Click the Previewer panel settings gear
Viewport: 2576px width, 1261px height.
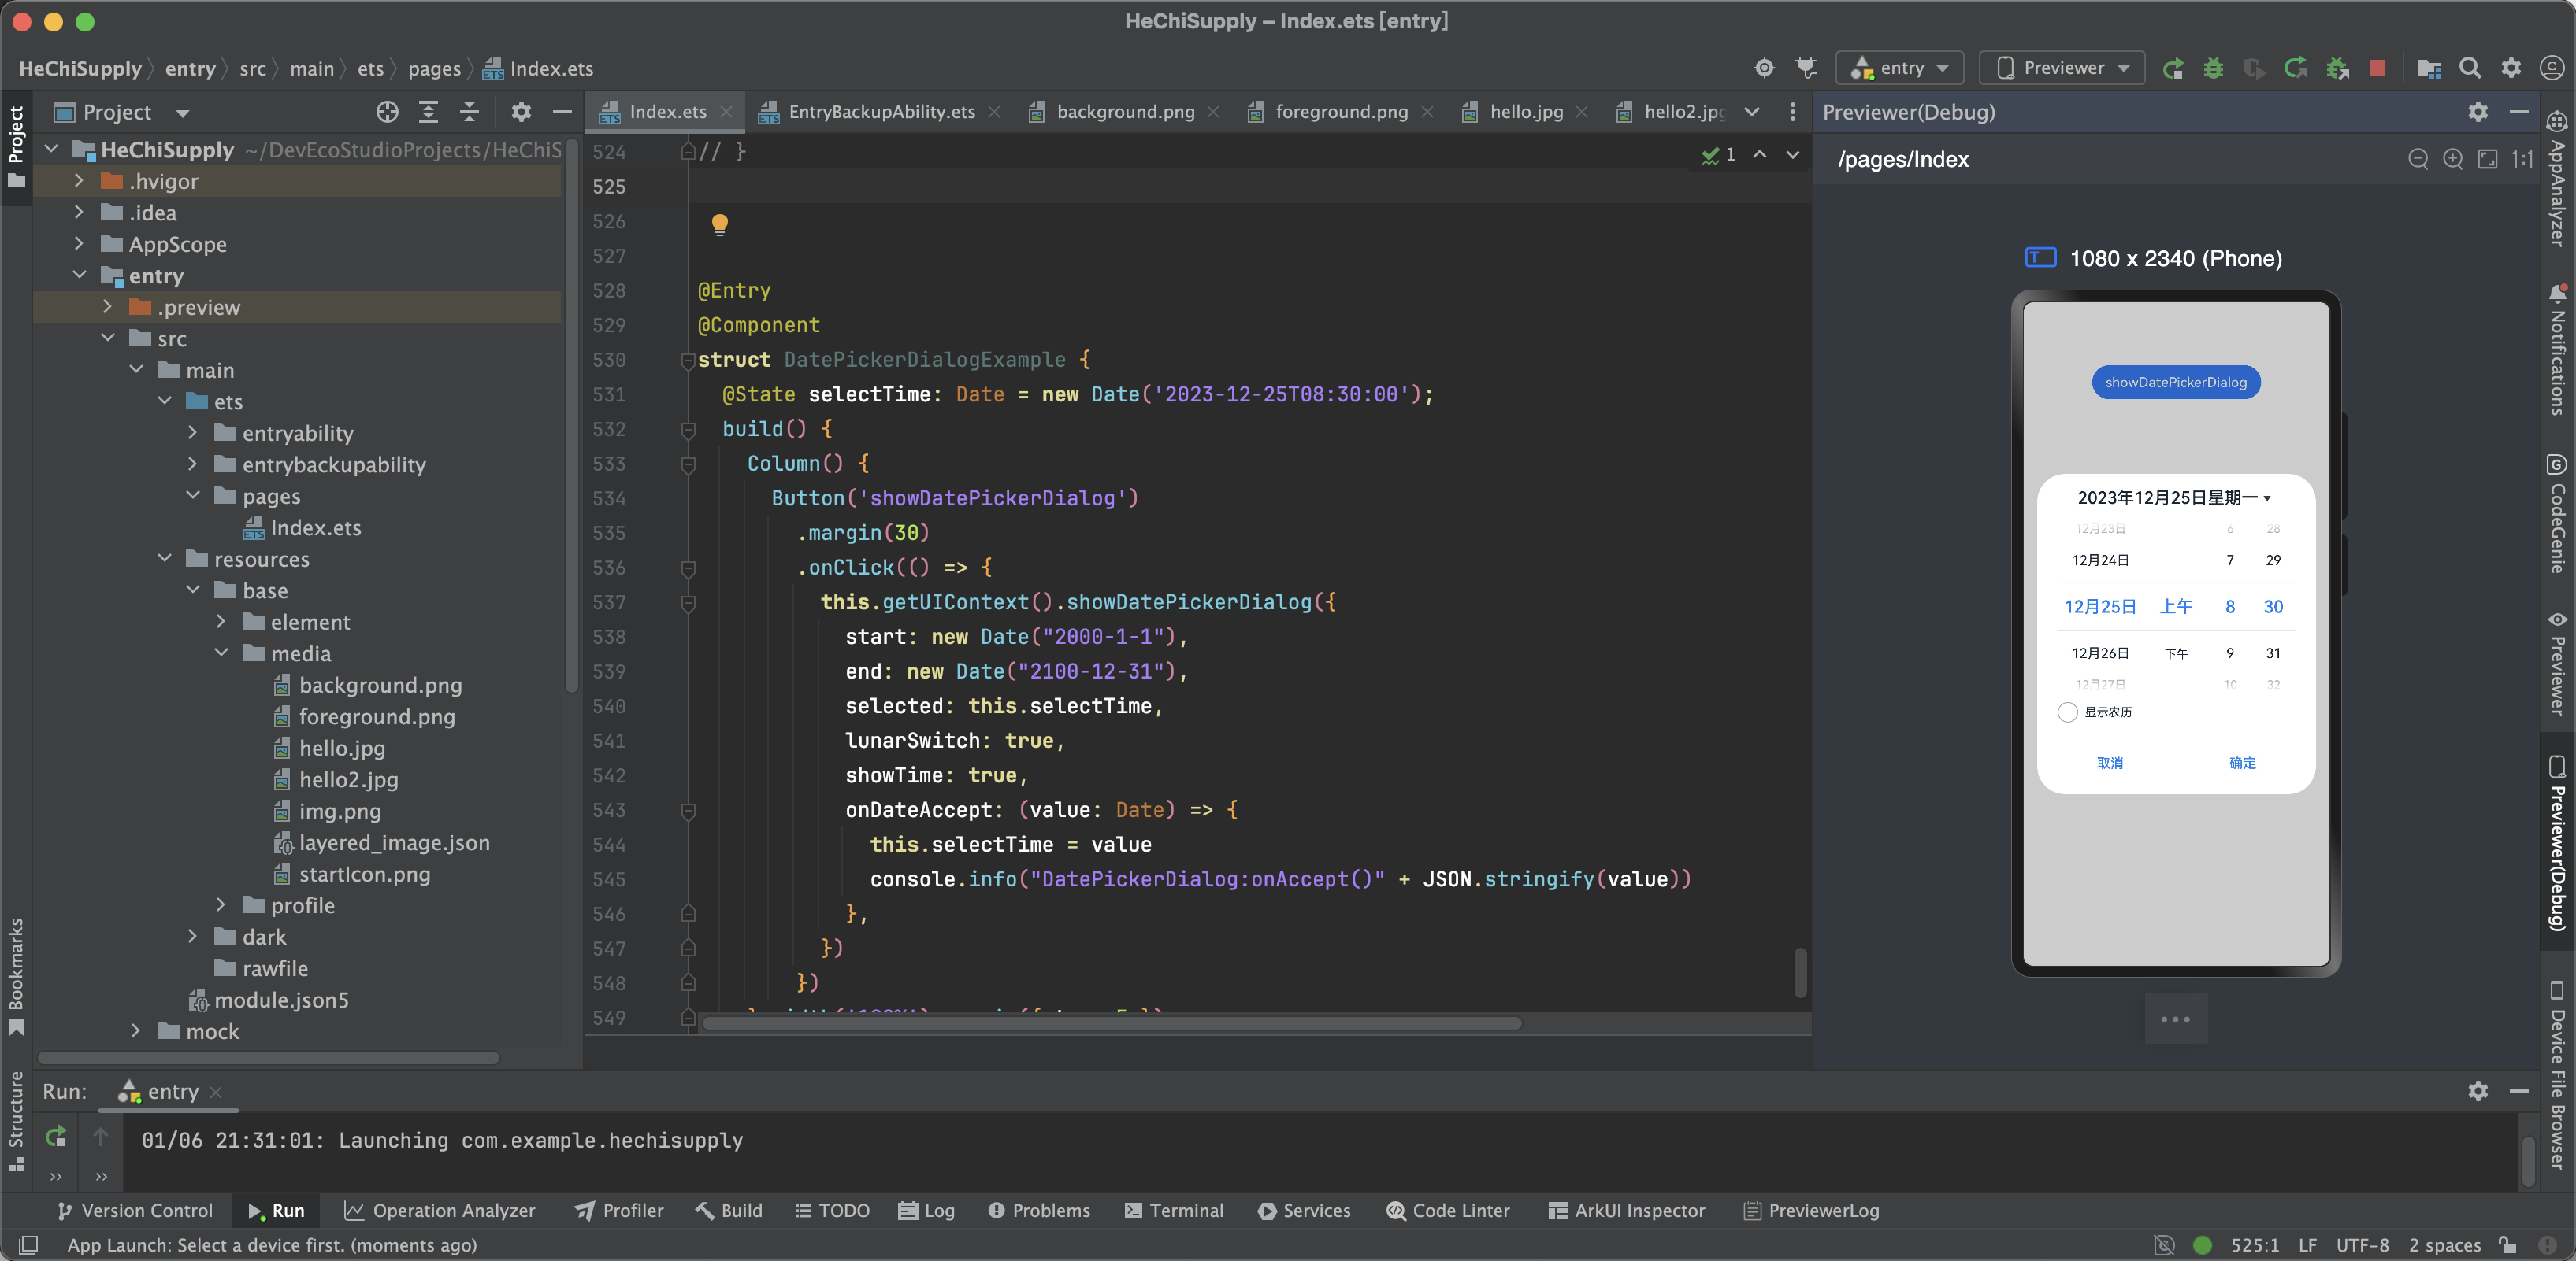tap(2477, 112)
